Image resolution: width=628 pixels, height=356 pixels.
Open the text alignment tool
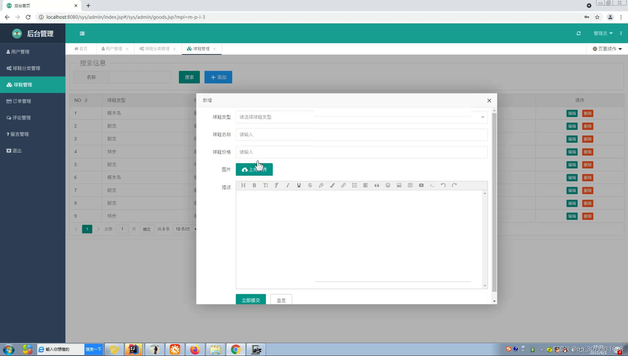pos(365,185)
